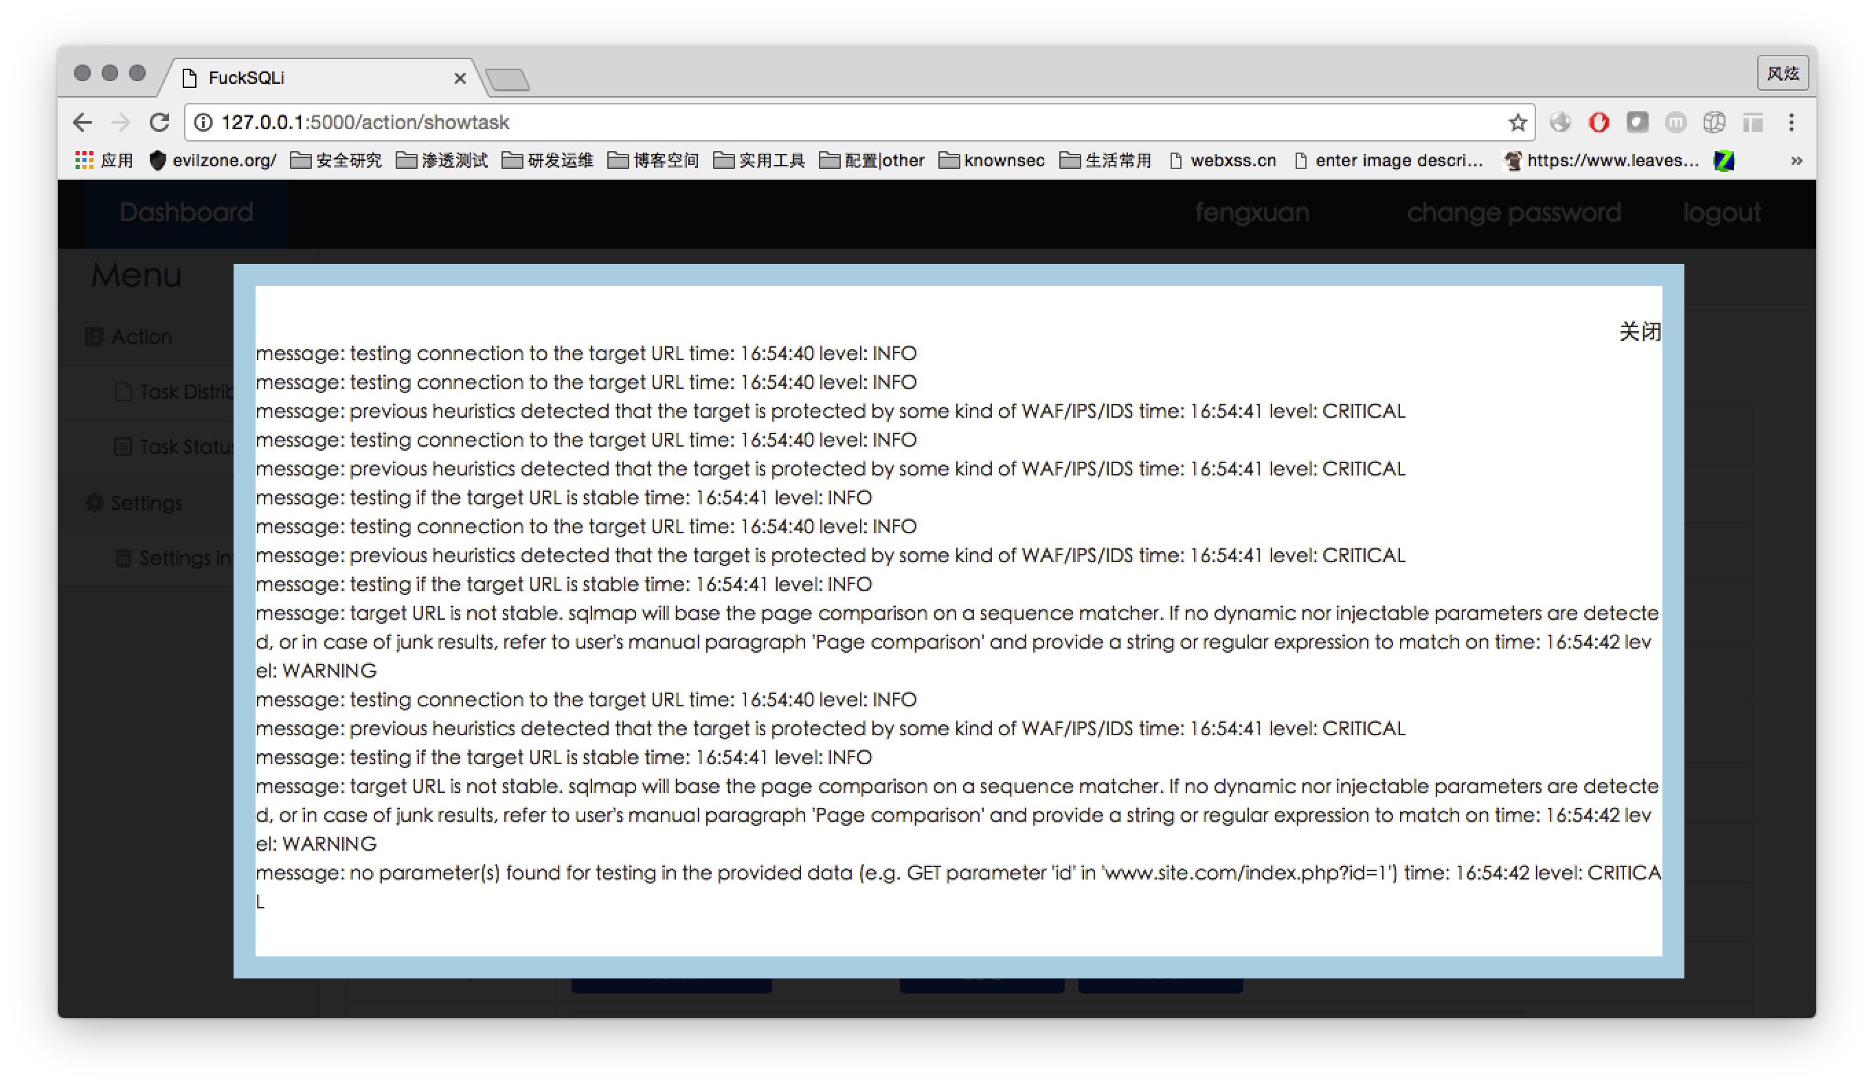This screenshot has width=1874, height=1087.
Task: Show hidden bookmarks overflow chevron
Action: pos(1796,161)
